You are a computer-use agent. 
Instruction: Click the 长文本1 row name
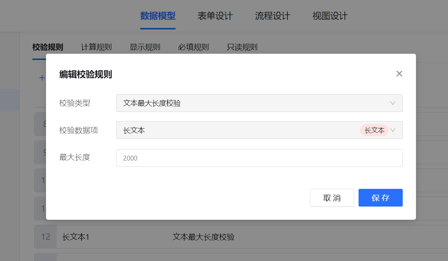tap(76, 237)
